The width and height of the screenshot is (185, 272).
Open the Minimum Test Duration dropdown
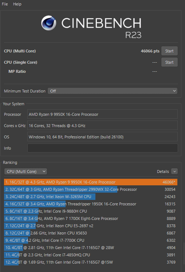pos(113,91)
